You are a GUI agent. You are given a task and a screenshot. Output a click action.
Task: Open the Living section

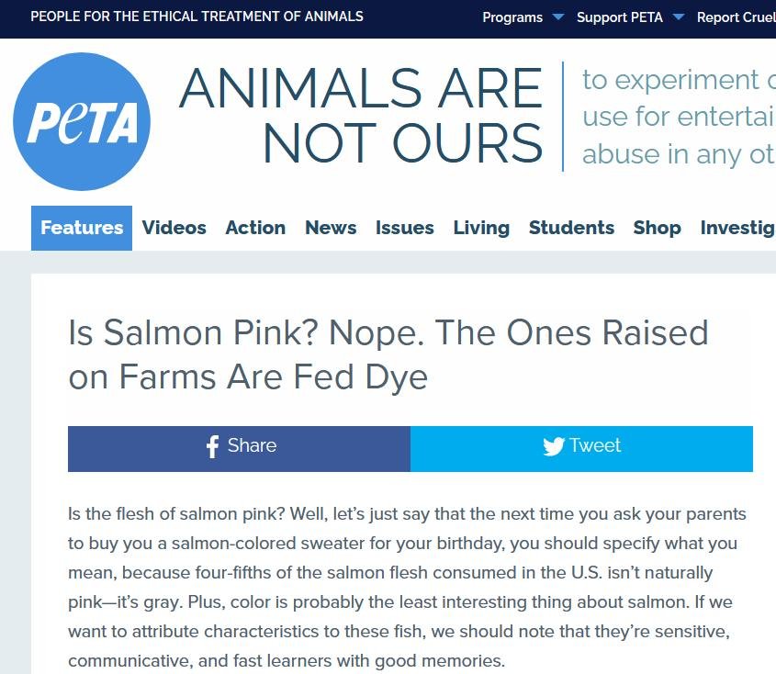pyautogui.click(x=481, y=228)
